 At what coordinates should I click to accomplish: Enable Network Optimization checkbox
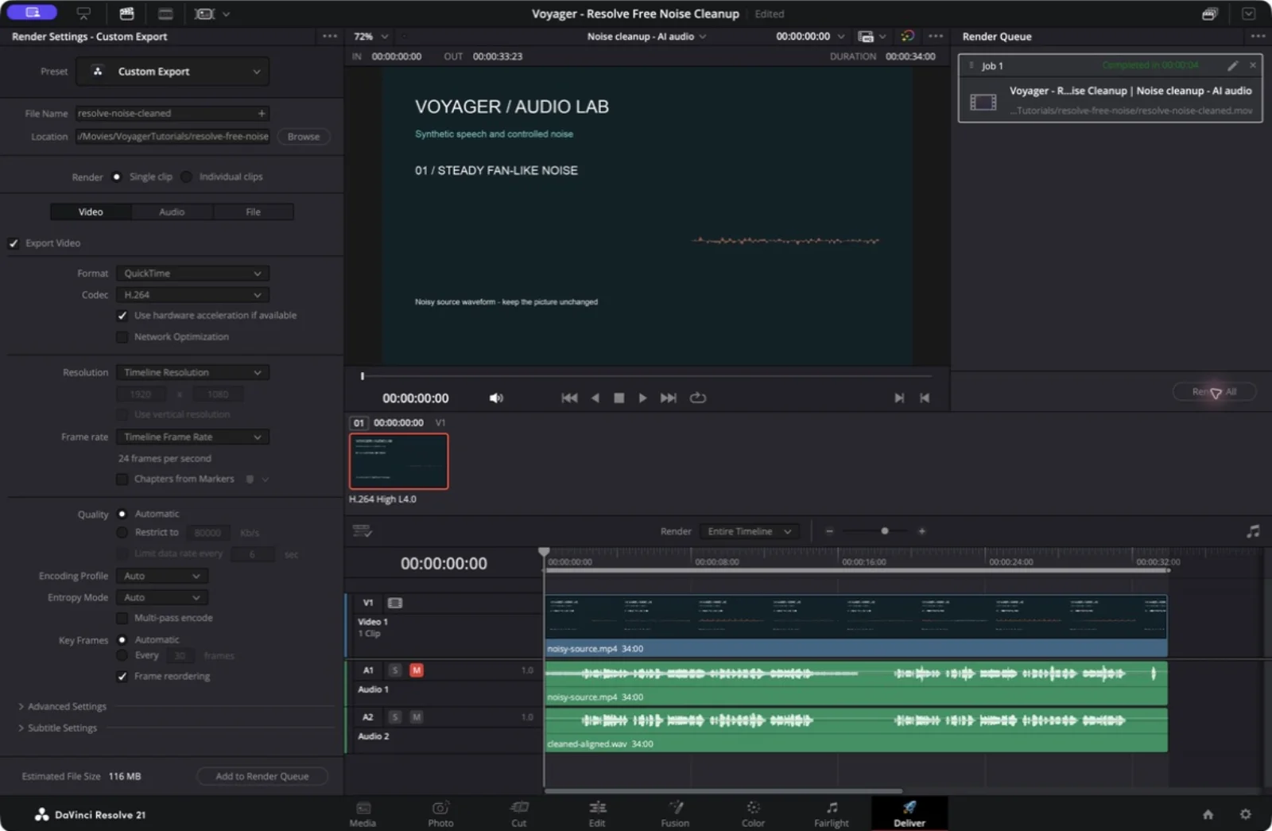tap(122, 337)
